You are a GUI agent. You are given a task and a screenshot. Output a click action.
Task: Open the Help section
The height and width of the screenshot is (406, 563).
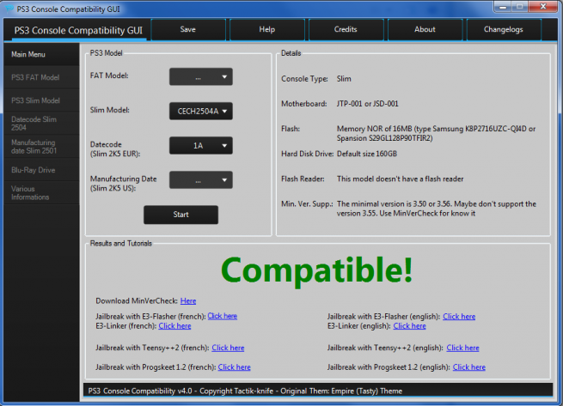coord(266,29)
